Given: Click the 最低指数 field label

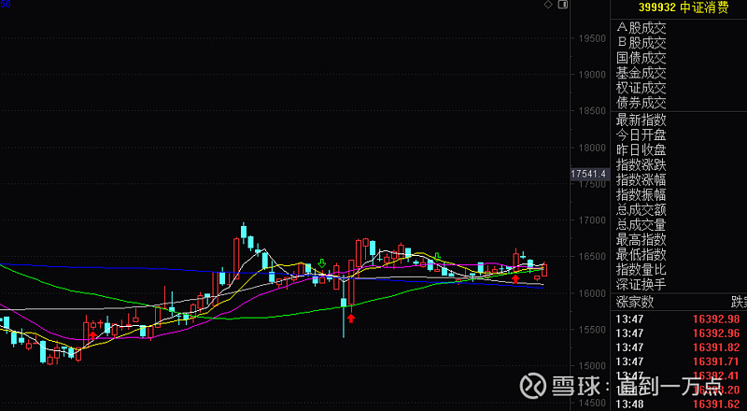Looking at the screenshot, I should 641,254.
